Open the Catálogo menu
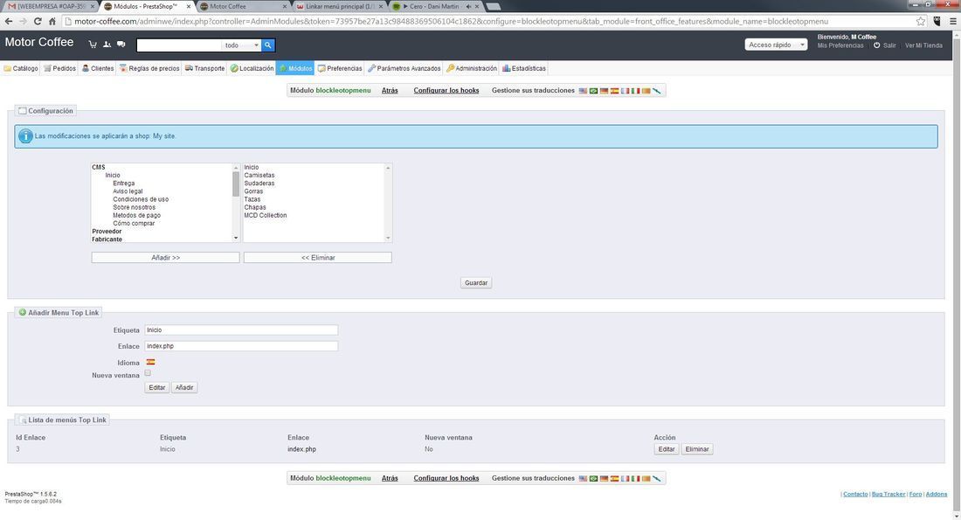The width and height of the screenshot is (961, 520). coord(21,68)
